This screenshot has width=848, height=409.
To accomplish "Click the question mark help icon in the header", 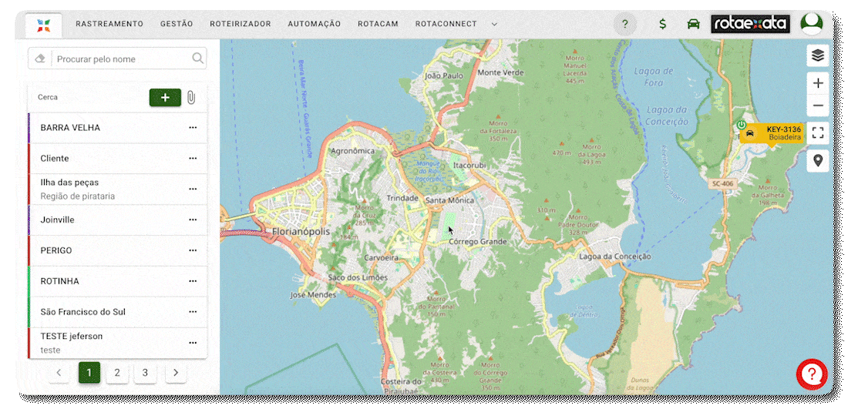I will point(625,25).
